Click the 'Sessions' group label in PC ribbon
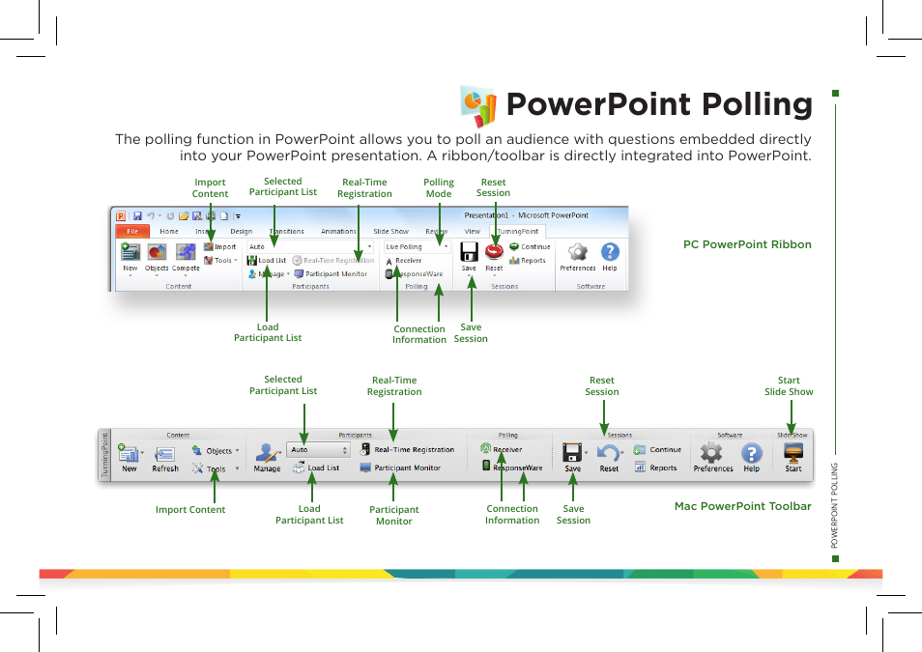 [x=504, y=286]
